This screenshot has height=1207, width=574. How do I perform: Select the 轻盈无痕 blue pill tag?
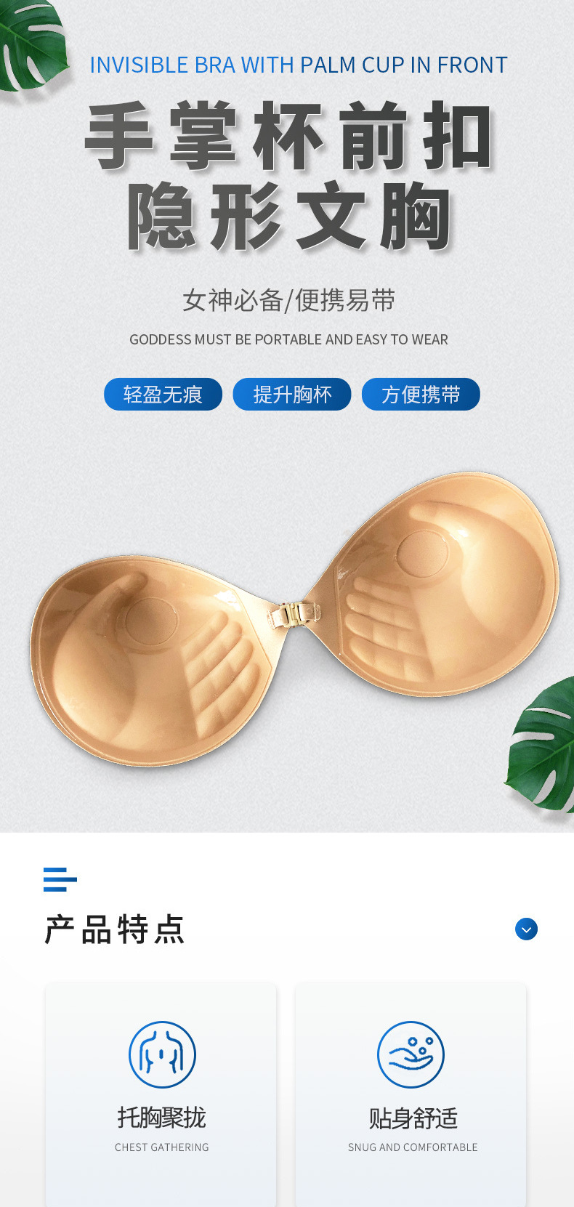click(x=163, y=394)
